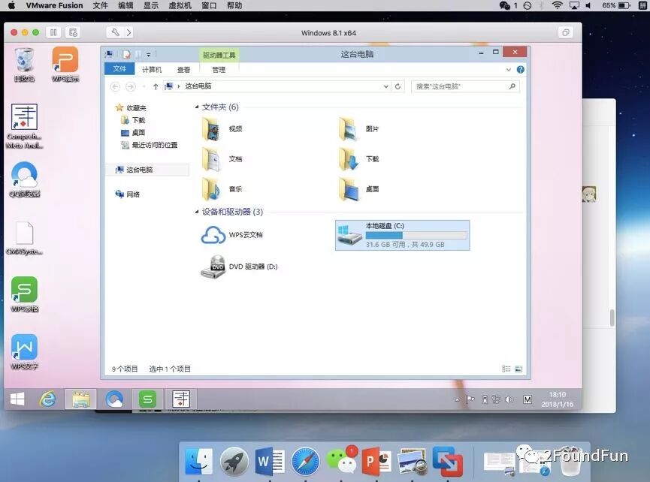Click refresh button in address bar
Viewport: 650px width, 482px height.
[x=398, y=86]
